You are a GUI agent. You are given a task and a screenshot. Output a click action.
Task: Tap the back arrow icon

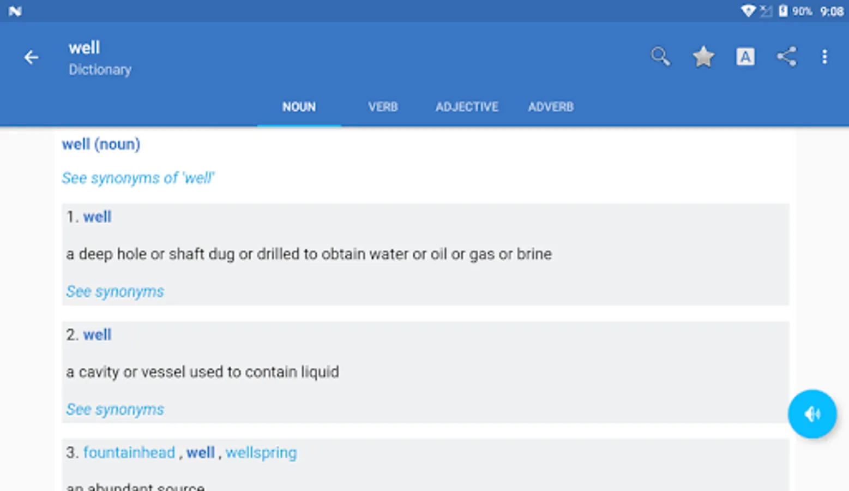click(31, 57)
